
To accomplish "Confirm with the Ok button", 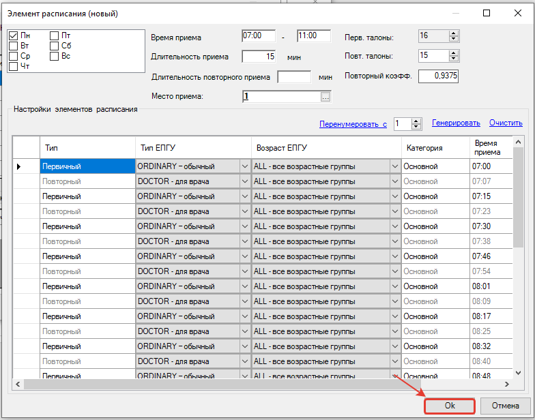I will pos(450,406).
